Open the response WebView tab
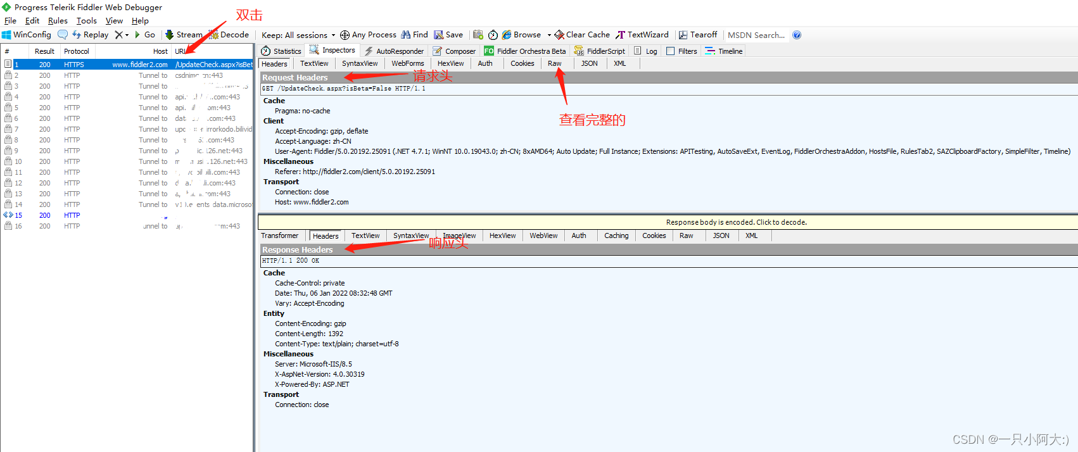 543,235
